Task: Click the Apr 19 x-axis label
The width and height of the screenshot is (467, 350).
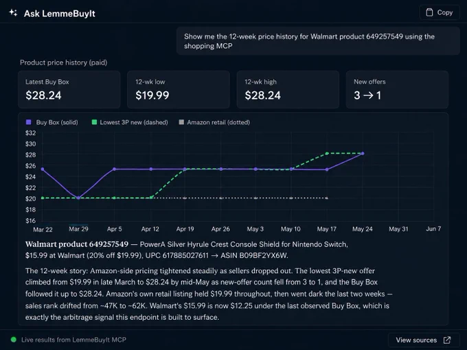Action: point(185,229)
